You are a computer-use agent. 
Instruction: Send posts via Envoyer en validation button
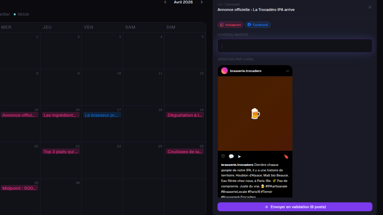(295, 207)
